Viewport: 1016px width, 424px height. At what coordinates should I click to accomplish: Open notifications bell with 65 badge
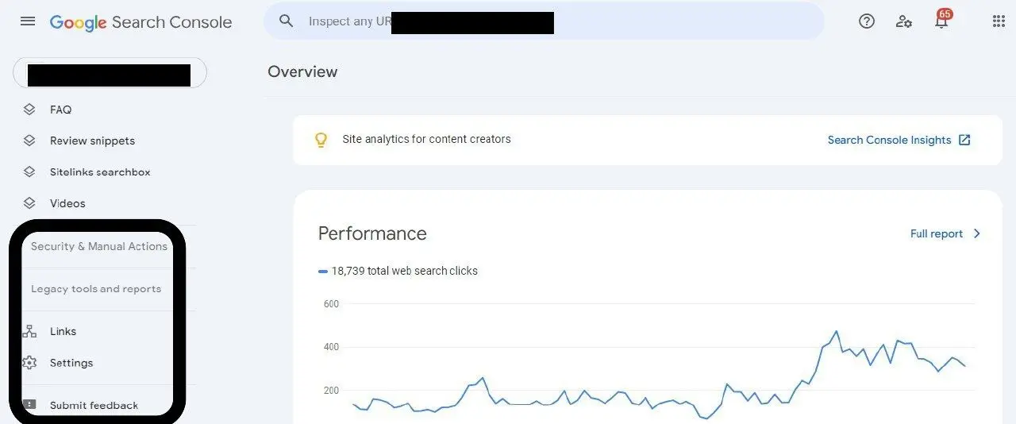pyautogui.click(x=942, y=20)
